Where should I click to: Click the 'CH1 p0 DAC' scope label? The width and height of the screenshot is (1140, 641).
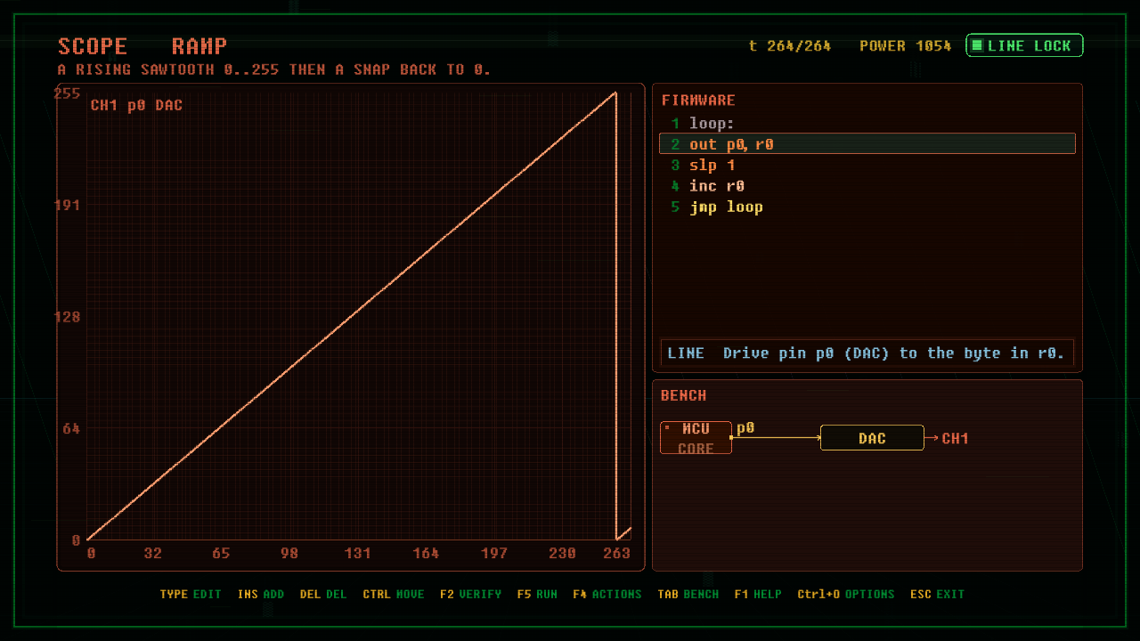pyautogui.click(x=136, y=105)
